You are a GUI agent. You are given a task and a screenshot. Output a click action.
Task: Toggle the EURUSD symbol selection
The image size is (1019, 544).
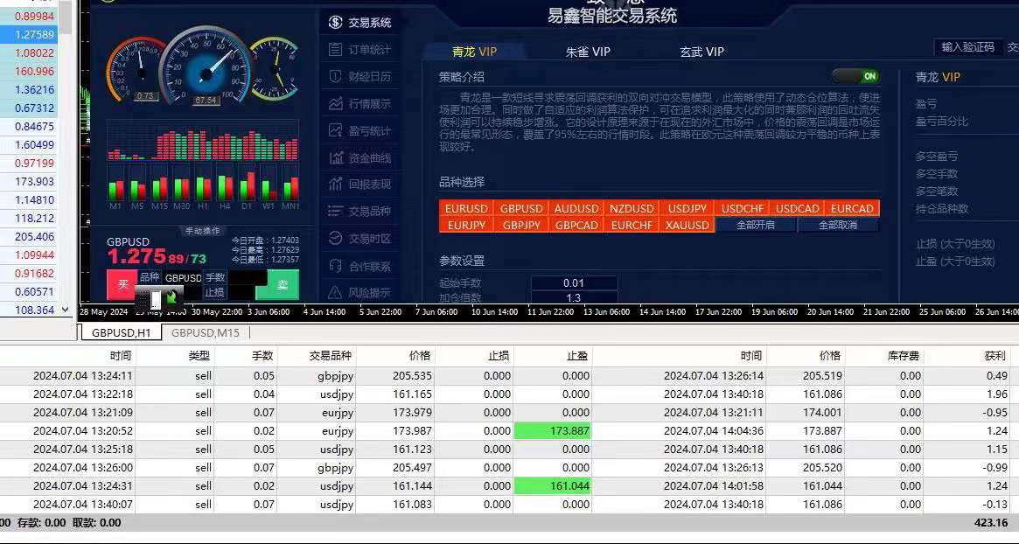point(466,208)
